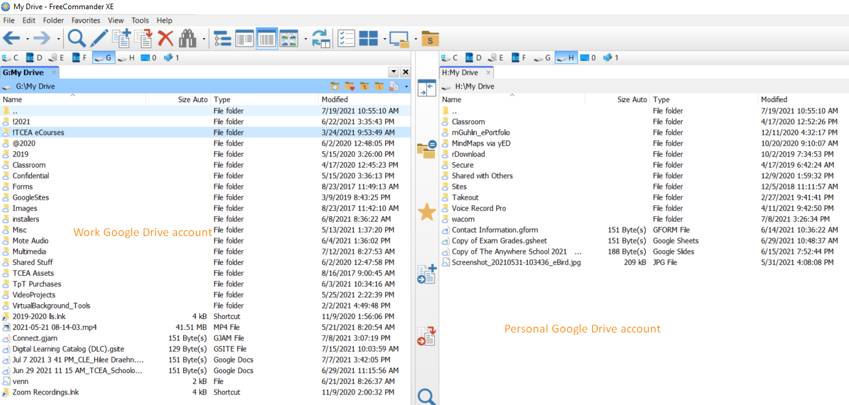Click the copy files icon with plus

121,39
